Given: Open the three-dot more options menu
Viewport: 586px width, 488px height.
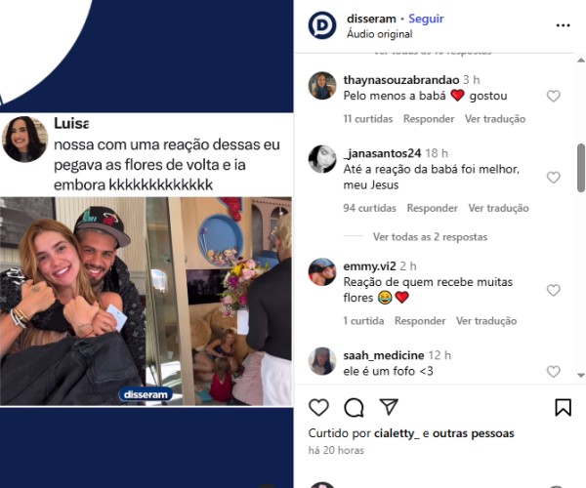Looking at the screenshot, I should (x=563, y=25).
